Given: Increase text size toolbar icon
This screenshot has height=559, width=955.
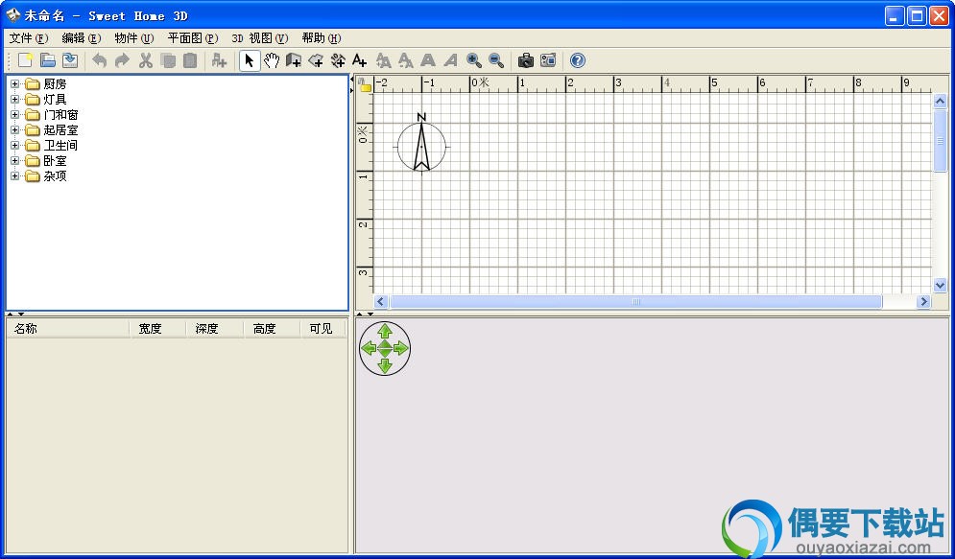Looking at the screenshot, I should point(383,60).
